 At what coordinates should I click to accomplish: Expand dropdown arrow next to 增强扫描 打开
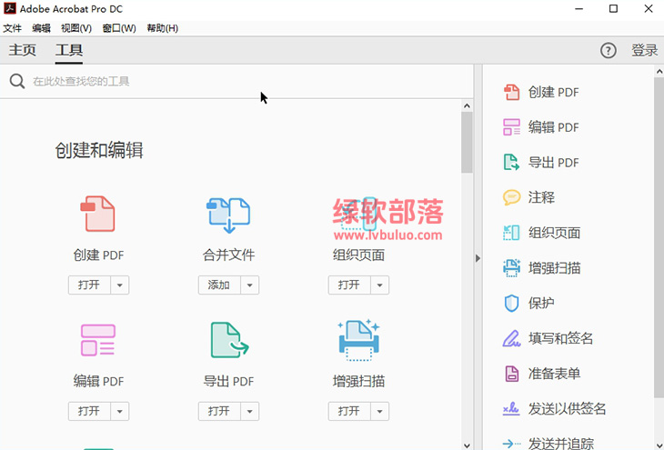coord(380,411)
